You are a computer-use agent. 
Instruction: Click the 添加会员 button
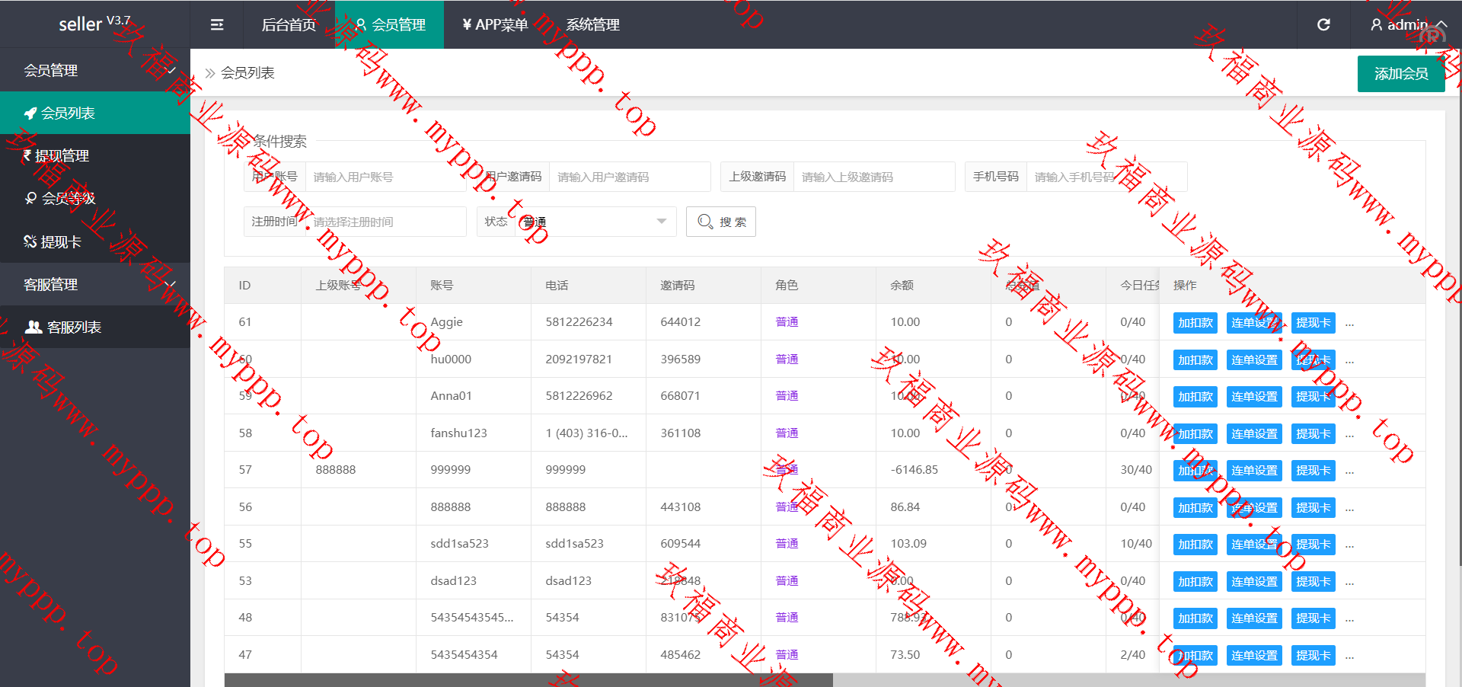click(x=1400, y=74)
